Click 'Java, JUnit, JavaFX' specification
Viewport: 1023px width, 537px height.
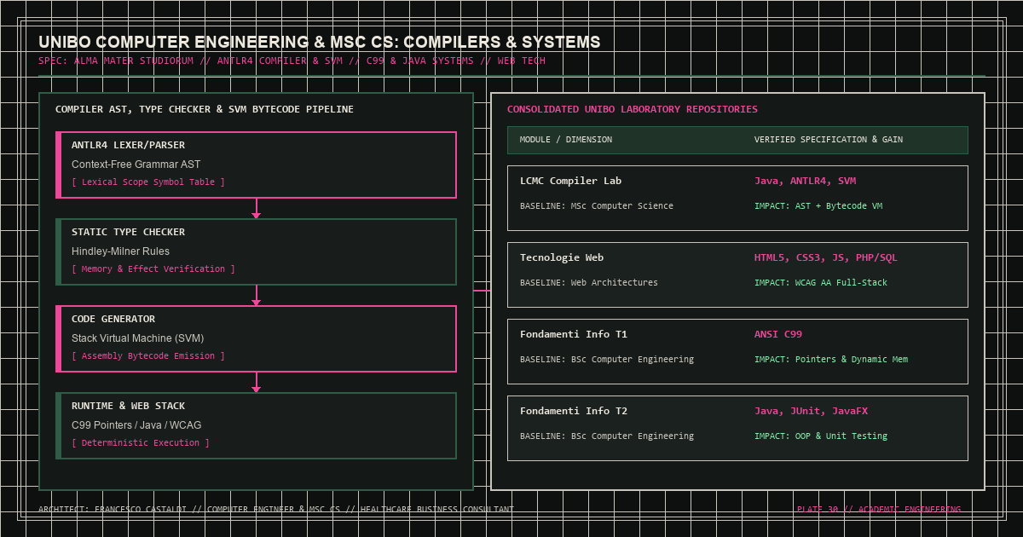pyautogui.click(x=812, y=411)
